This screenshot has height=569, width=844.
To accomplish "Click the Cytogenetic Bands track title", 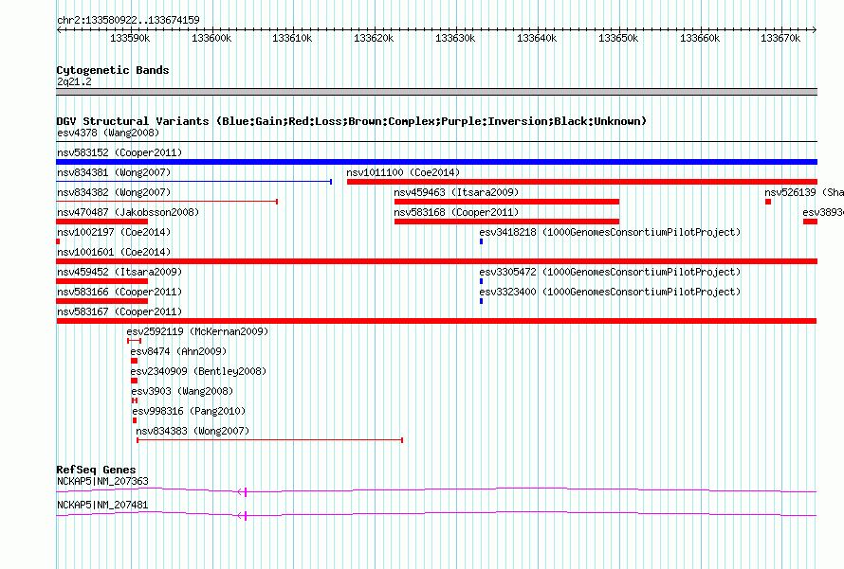I will tap(113, 70).
